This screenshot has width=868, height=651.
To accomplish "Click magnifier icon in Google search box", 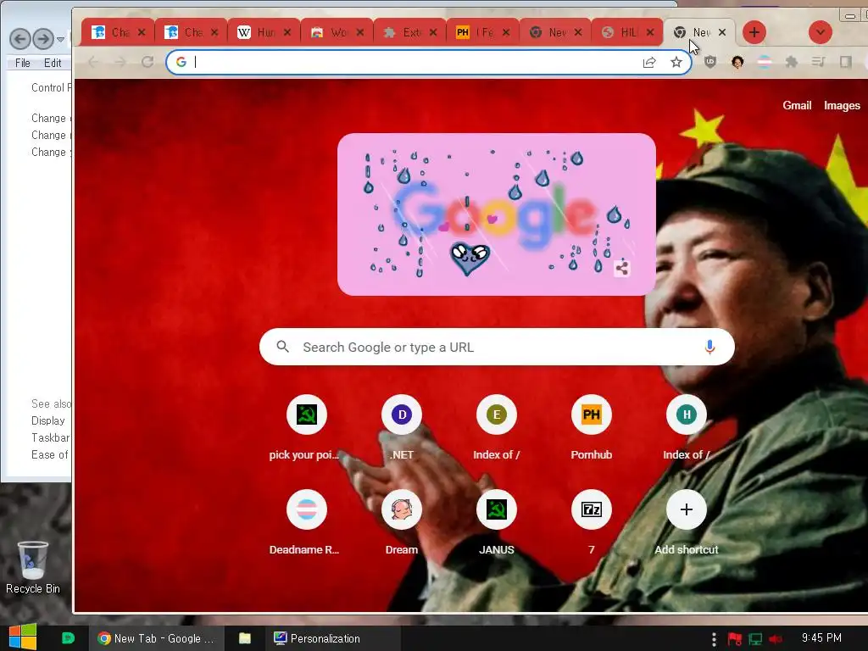I will (x=283, y=347).
